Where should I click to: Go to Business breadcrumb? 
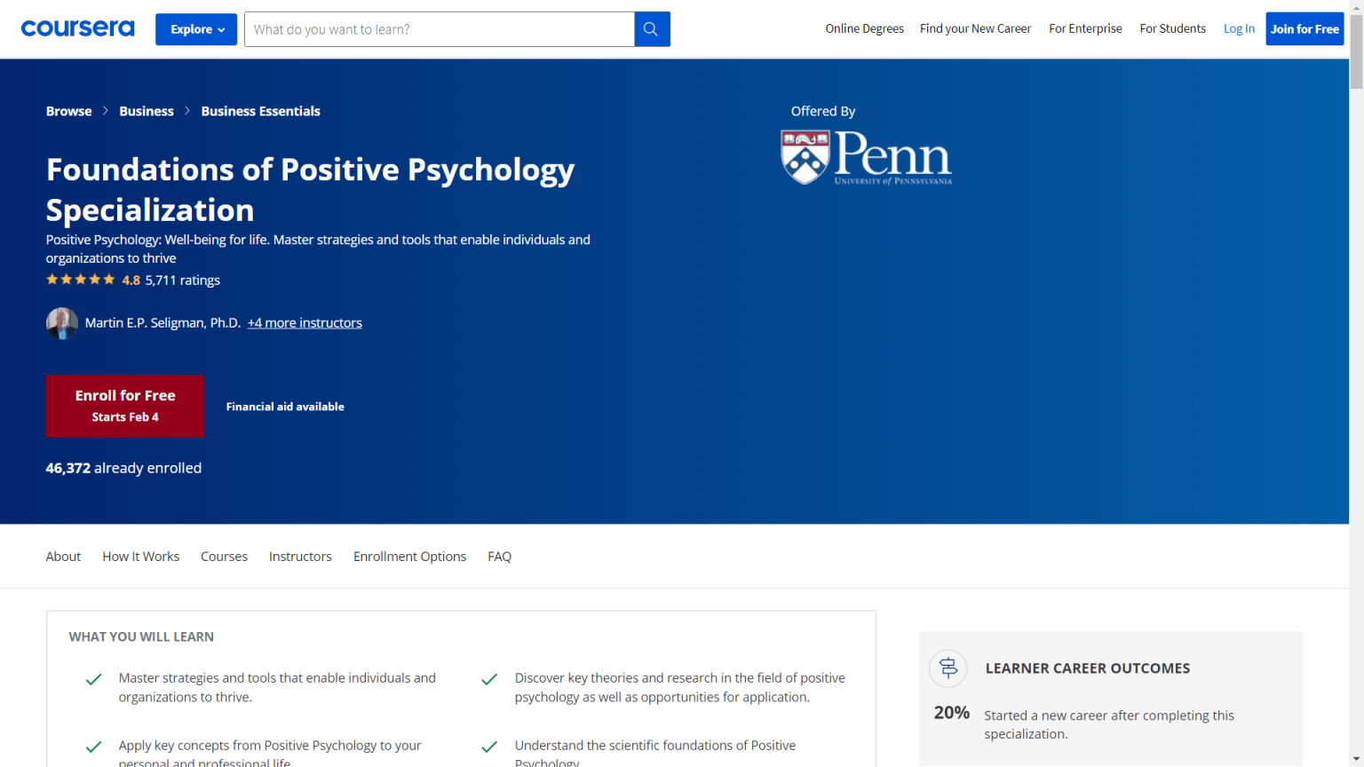click(147, 111)
